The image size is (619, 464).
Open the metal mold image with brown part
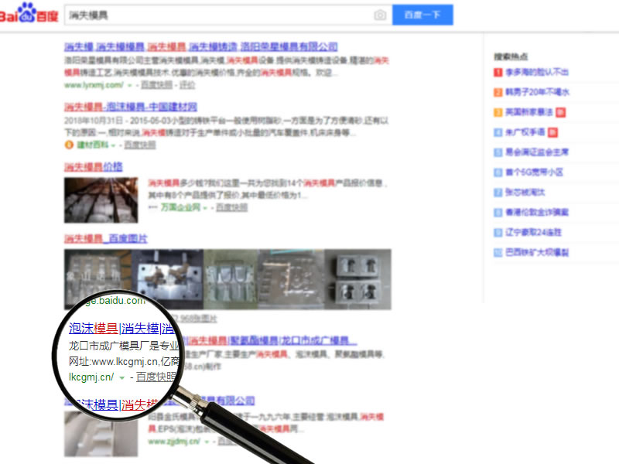(x=167, y=279)
